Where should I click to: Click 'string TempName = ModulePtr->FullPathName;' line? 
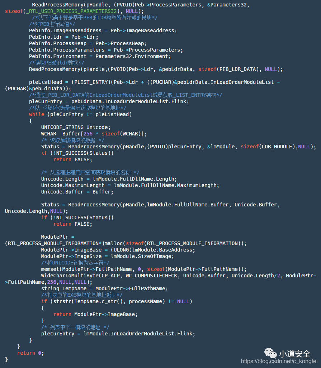point(104,289)
